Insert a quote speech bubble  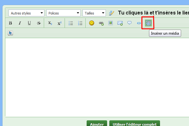tap(129, 23)
